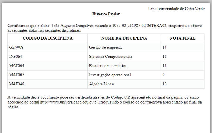Select the 'Álgebra Linear' cell
212x133 pixels.
[x=124, y=84]
